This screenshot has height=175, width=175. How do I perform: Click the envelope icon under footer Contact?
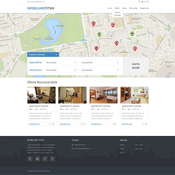(73, 149)
